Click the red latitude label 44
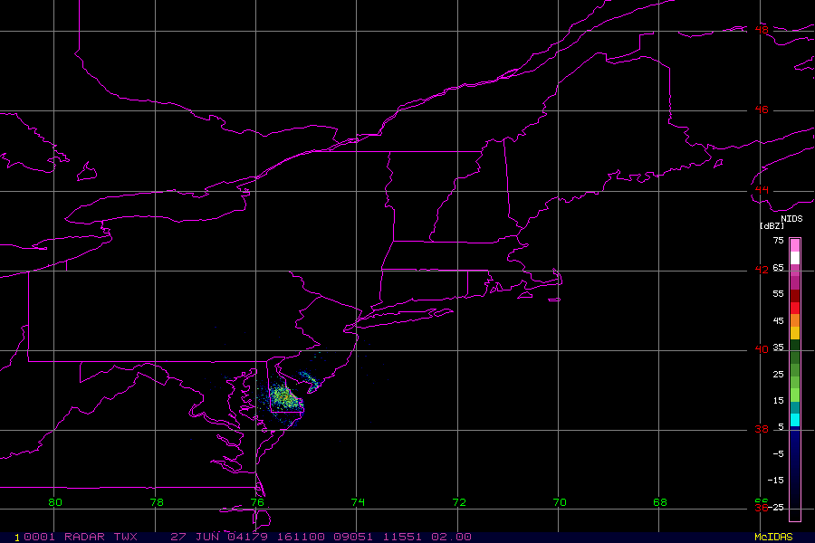Image resolution: width=815 pixels, height=543 pixels. pyautogui.click(x=762, y=190)
